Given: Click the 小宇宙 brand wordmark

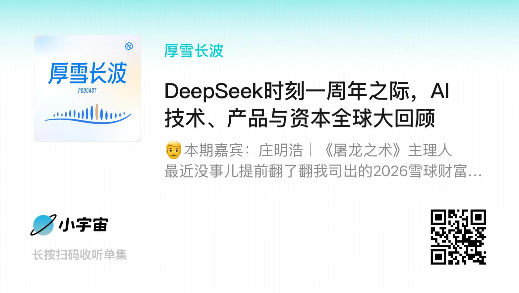Looking at the screenshot, I should (x=83, y=225).
